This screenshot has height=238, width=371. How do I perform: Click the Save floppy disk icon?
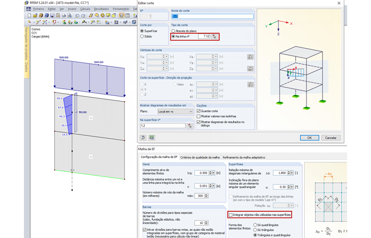point(52,15)
